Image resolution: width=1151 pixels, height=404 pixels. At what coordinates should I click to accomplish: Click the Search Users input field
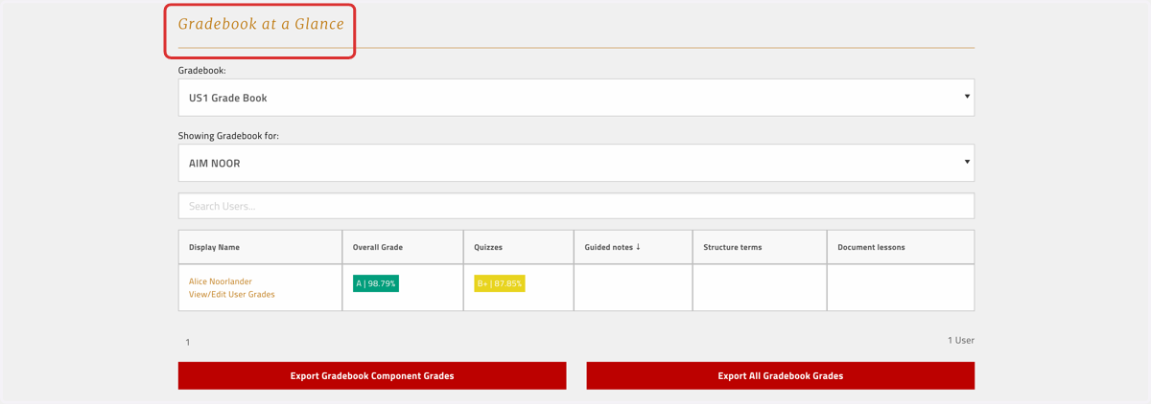click(x=575, y=206)
